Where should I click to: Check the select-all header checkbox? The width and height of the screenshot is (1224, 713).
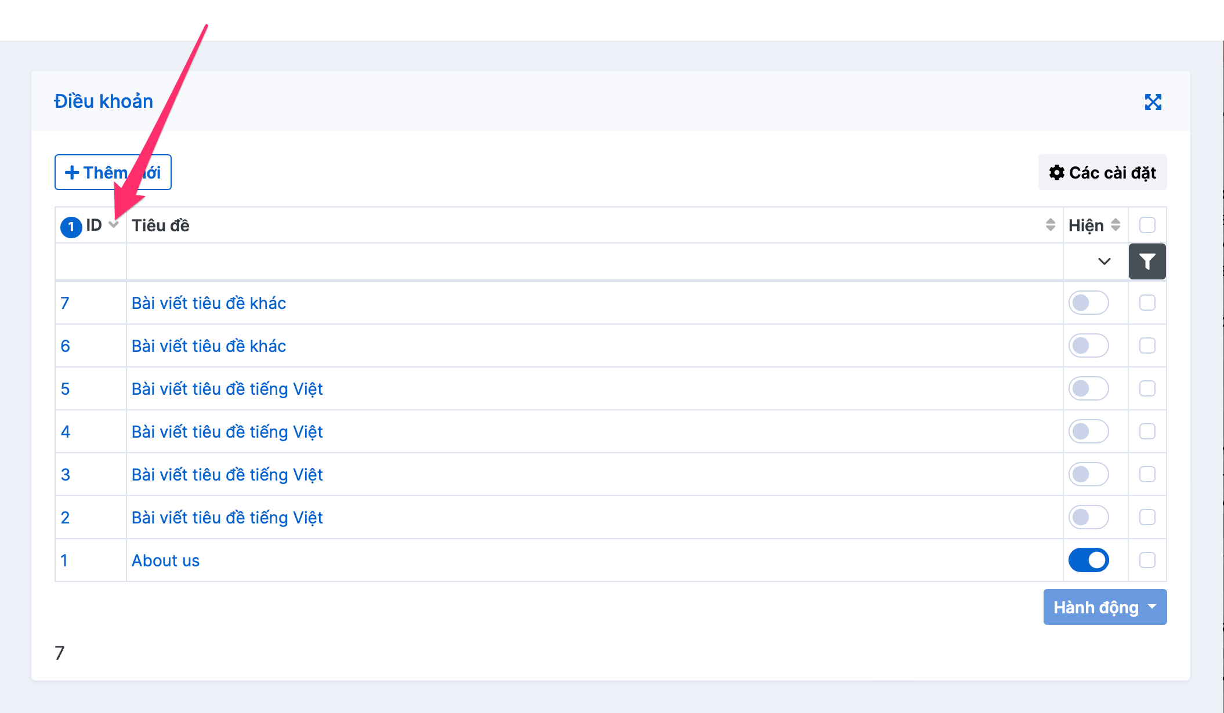(1147, 225)
